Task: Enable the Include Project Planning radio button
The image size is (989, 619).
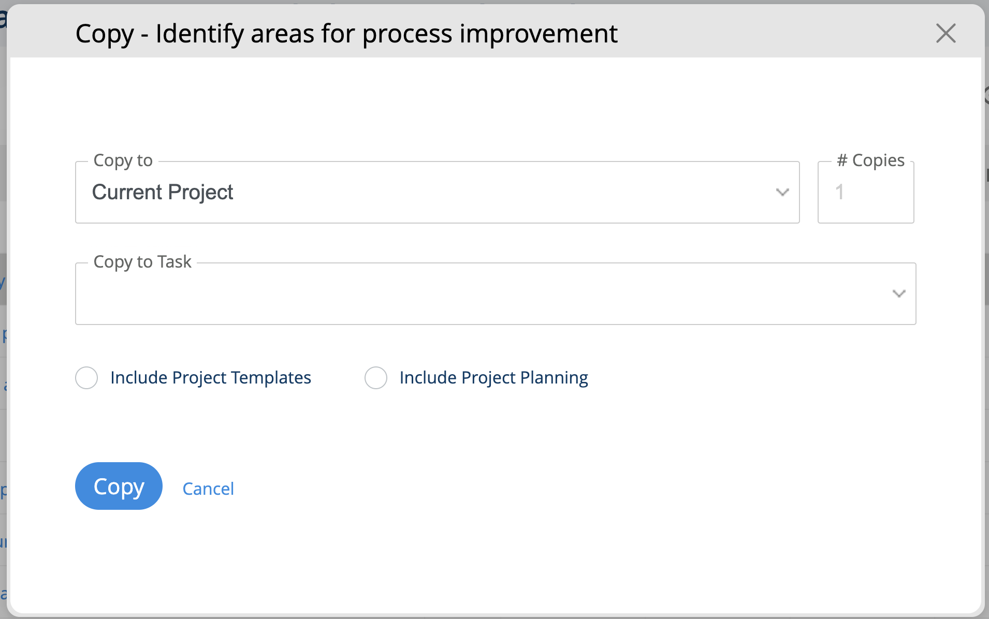Action: [x=376, y=378]
